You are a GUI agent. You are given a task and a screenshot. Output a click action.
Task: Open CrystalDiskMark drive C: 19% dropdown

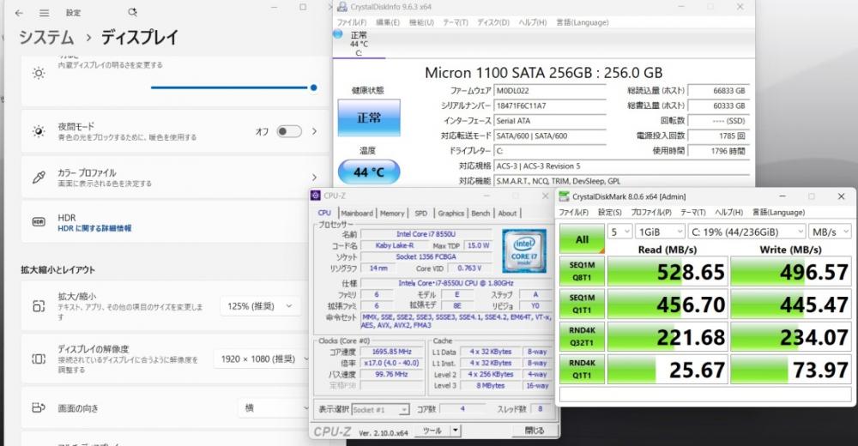746,232
